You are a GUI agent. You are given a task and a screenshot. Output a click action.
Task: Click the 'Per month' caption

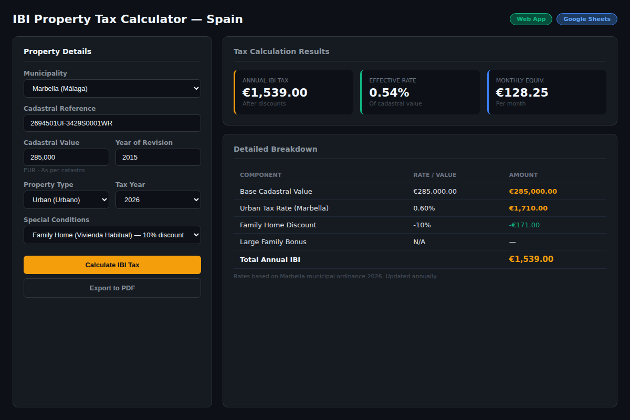[x=511, y=103]
